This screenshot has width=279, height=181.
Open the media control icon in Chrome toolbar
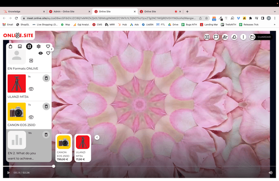pos(256,18)
